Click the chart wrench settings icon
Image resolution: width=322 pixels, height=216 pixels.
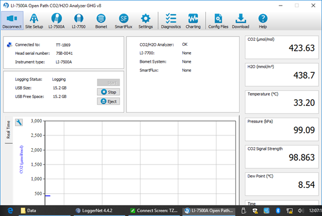click(19, 123)
